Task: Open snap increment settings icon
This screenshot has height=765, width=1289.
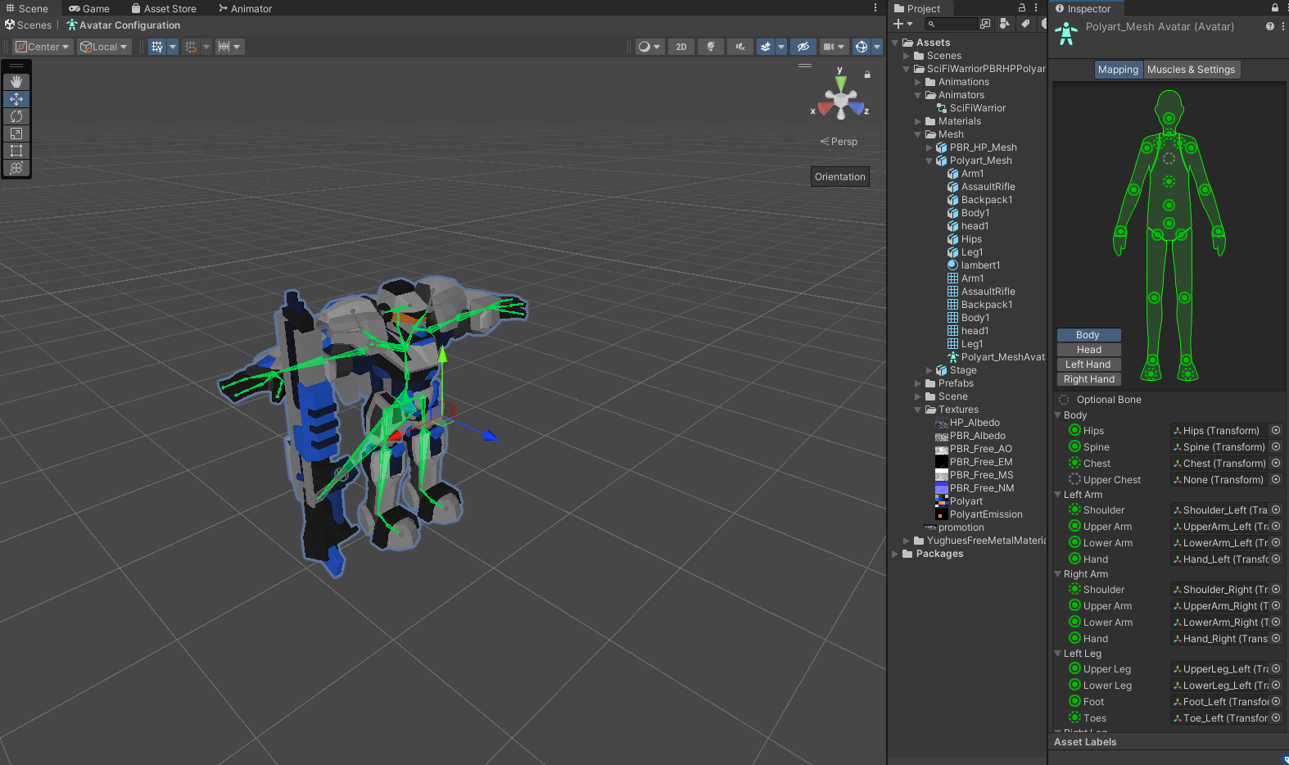Action: point(224,47)
